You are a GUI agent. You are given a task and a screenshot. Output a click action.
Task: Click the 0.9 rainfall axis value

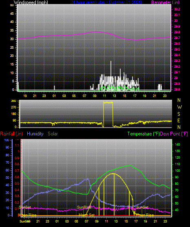click(17, 158)
